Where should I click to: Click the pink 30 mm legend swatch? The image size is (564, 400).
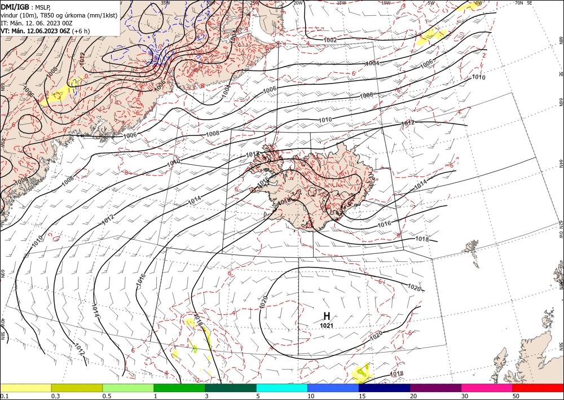pos(487,388)
